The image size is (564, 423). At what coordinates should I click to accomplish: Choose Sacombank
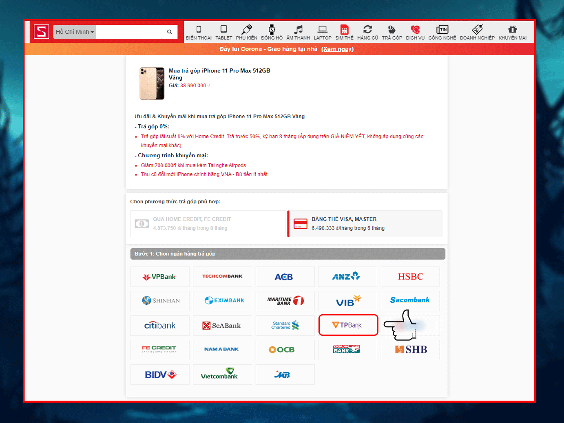pos(410,301)
